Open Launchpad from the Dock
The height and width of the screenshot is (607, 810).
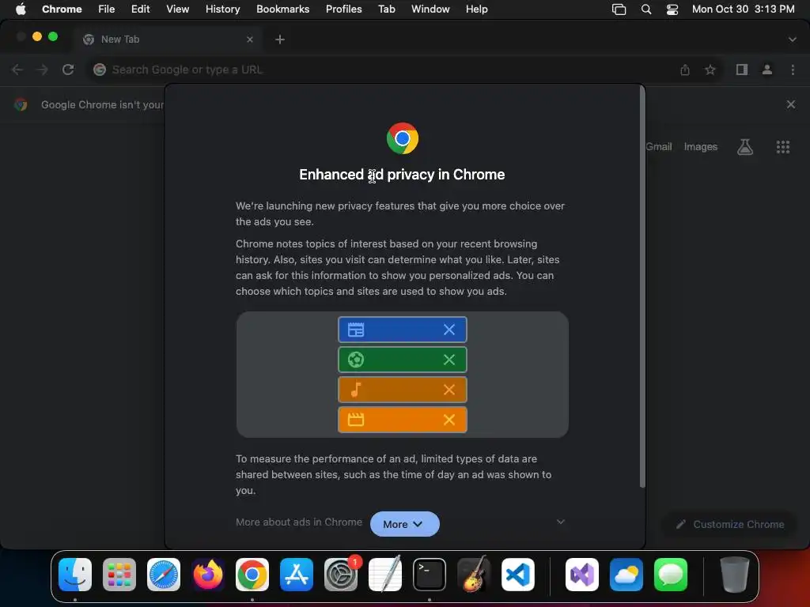(119, 575)
